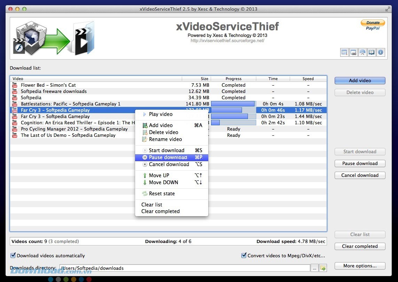This screenshot has height=282, width=398.
Task: Click YouTube icon beside Flower Bed – Simon's Cat
Action: 14,85
